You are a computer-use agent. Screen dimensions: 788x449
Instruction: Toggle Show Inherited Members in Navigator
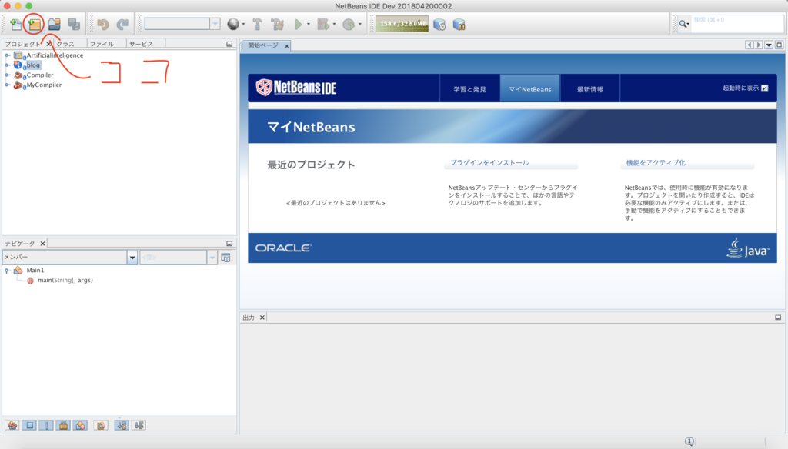12,425
